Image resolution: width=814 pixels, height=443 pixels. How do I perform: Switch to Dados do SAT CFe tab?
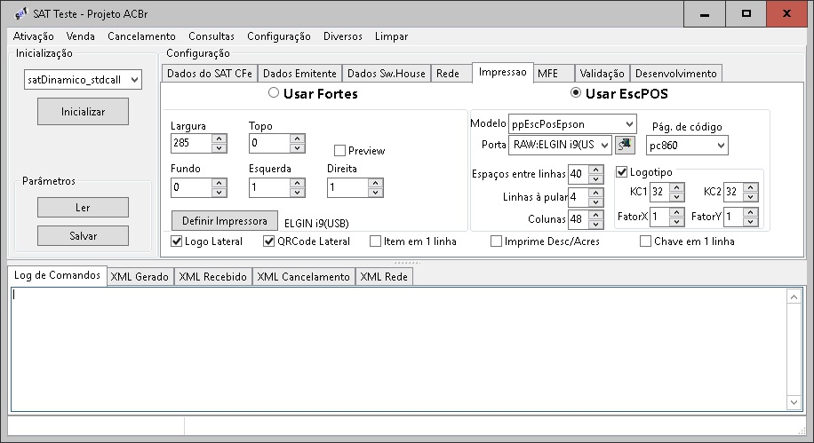209,74
